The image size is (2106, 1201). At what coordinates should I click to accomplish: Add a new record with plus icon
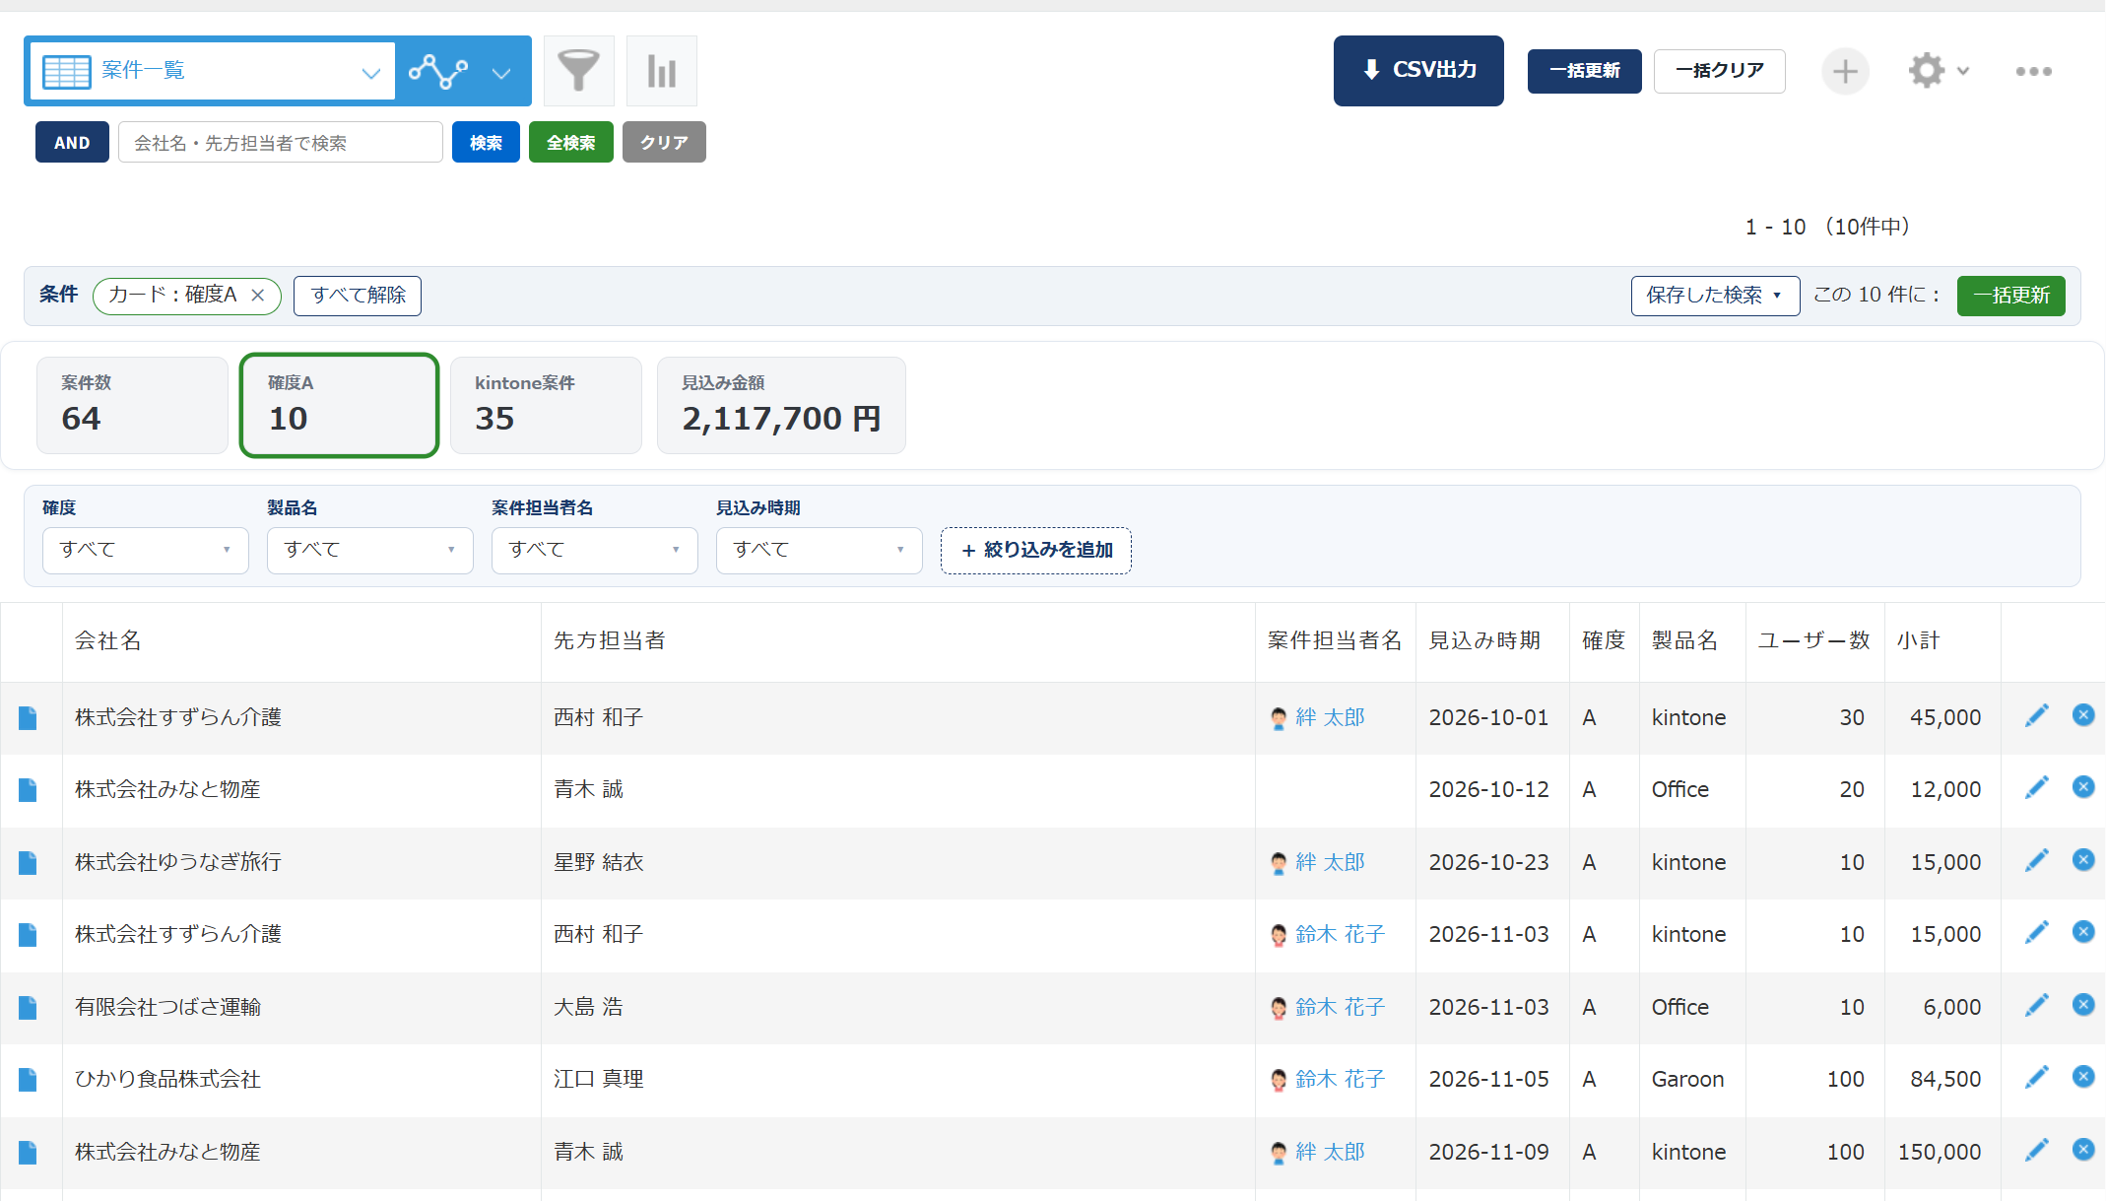1845,71
